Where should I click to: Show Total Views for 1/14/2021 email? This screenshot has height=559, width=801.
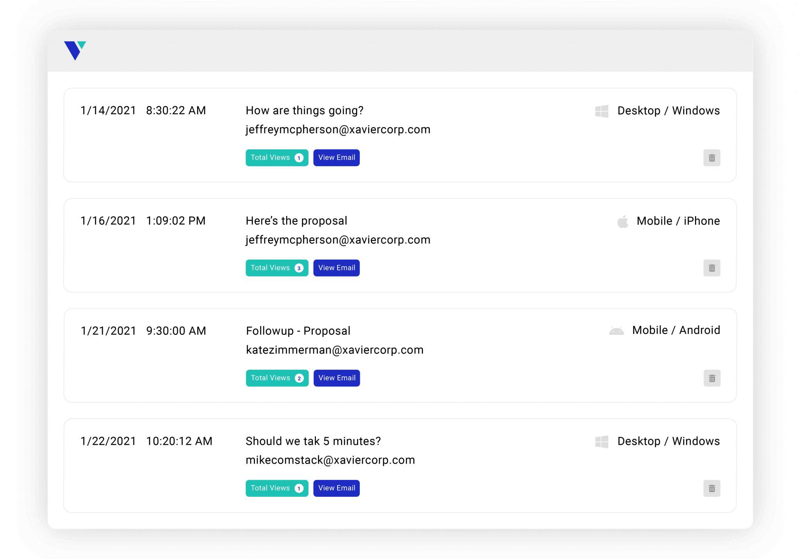click(277, 158)
